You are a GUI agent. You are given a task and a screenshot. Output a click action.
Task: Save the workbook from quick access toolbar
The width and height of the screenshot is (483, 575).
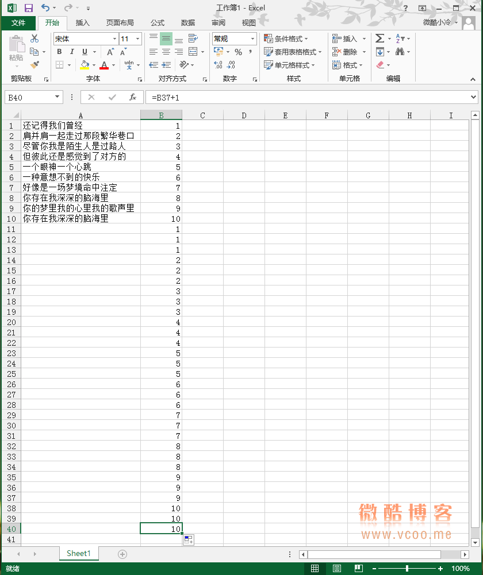click(29, 8)
